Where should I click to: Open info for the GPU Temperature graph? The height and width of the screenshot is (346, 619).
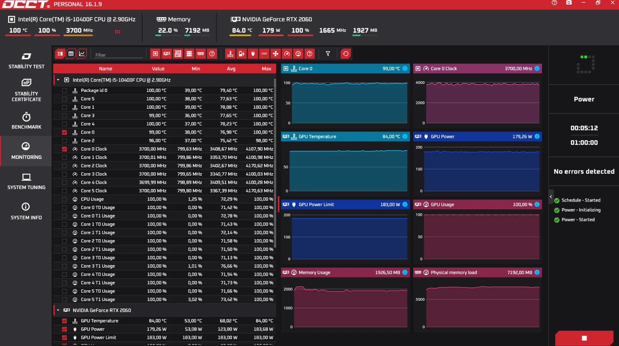point(405,137)
